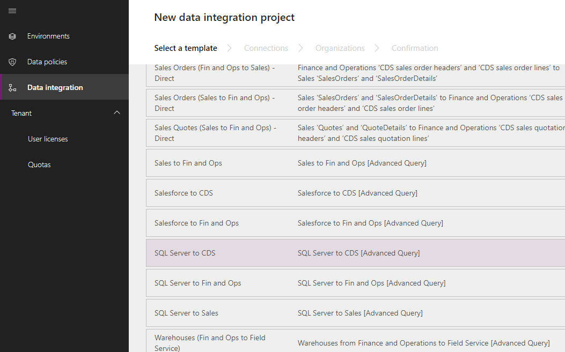565x352 pixels.
Task: Click the Data policies shield icon
Action: [12, 62]
